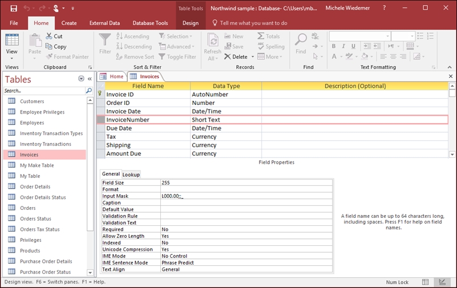The image size is (457, 288).
Task: Open the Advanced filter options dropdown
Action: click(x=176, y=46)
